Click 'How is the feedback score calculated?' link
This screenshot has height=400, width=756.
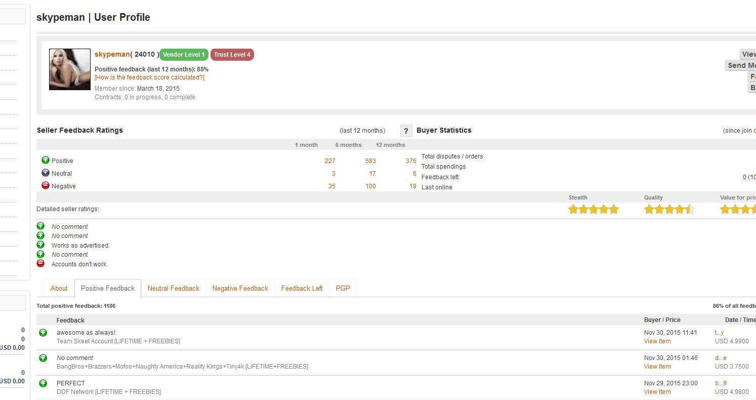[x=149, y=77]
